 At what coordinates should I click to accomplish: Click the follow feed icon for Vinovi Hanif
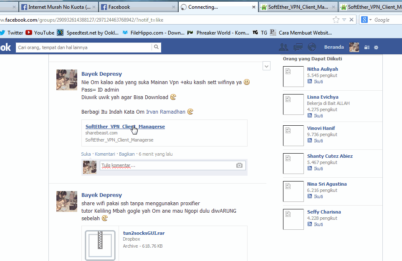point(310,141)
